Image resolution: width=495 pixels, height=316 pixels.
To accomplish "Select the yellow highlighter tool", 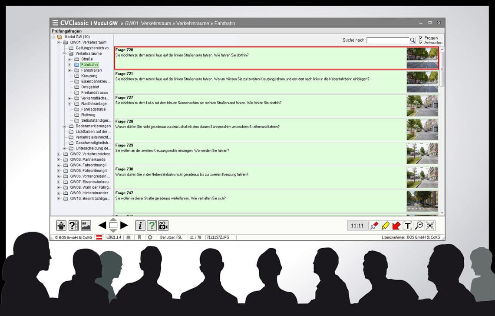I will [385, 226].
